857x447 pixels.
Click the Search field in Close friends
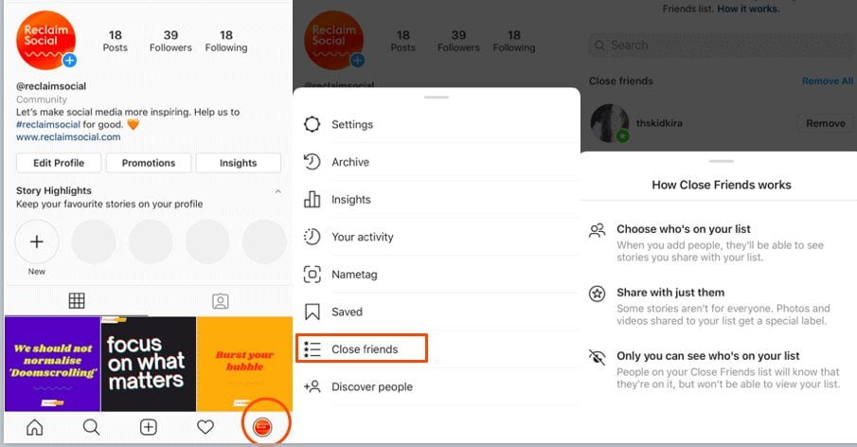click(720, 45)
